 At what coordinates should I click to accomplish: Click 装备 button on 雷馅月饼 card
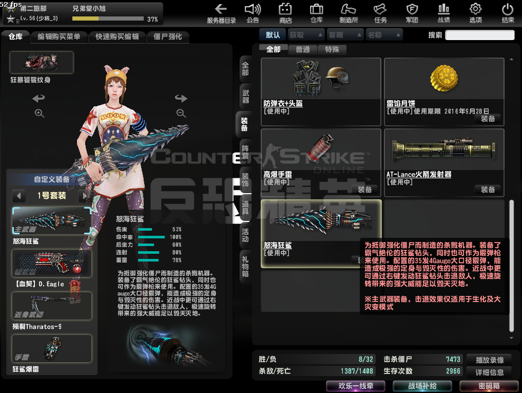[x=488, y=119]
